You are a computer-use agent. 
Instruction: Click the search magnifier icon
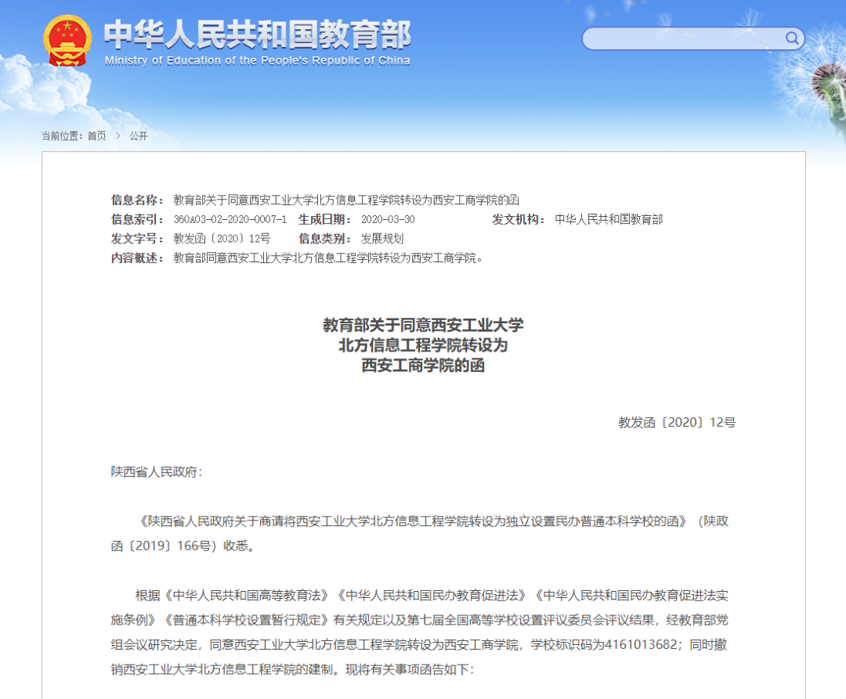791,38
